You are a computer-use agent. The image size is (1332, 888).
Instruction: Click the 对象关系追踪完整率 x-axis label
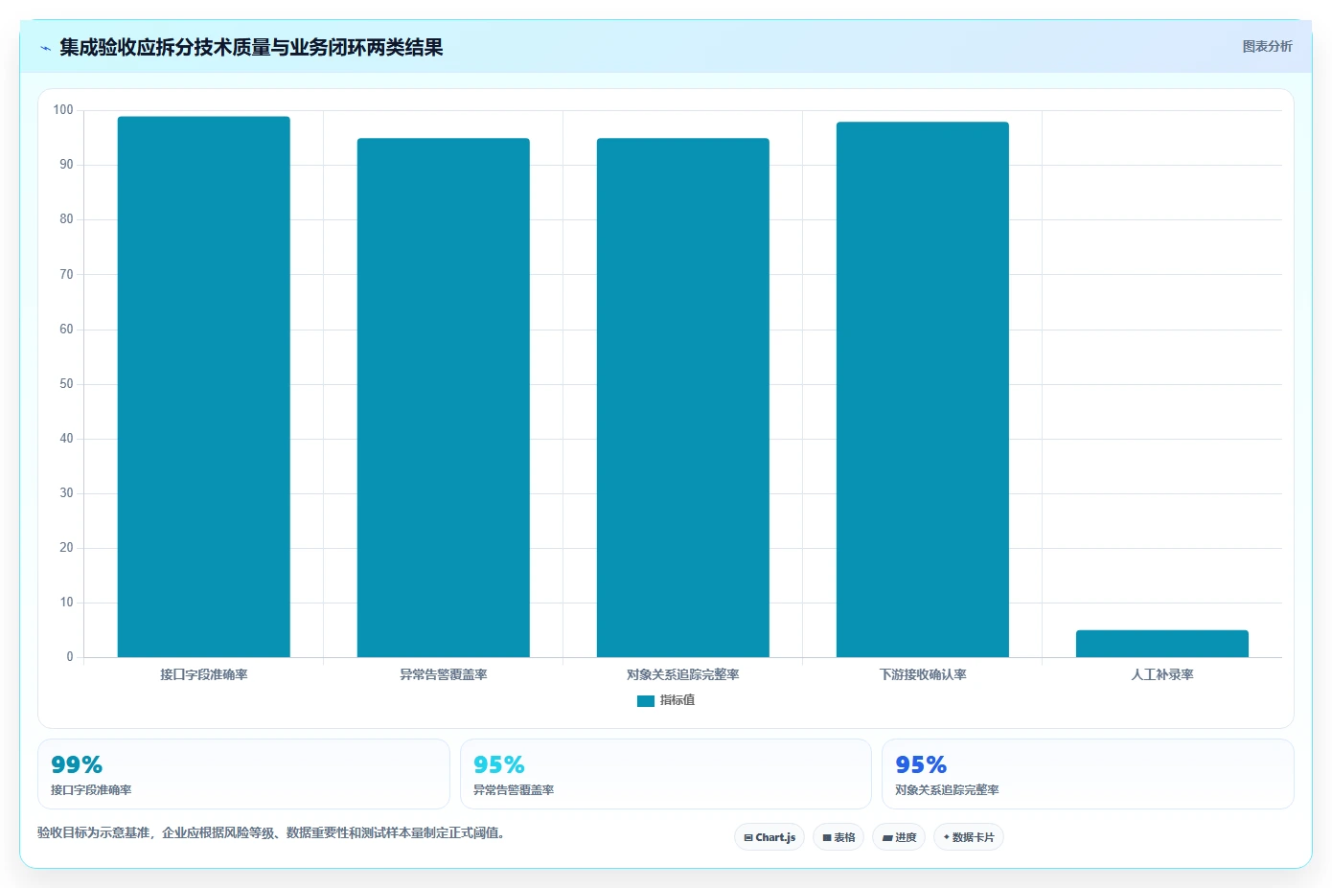[683, 675]
